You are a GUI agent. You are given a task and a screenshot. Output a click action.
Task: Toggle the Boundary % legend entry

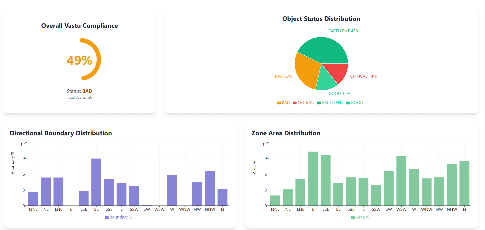click(118, 217)
